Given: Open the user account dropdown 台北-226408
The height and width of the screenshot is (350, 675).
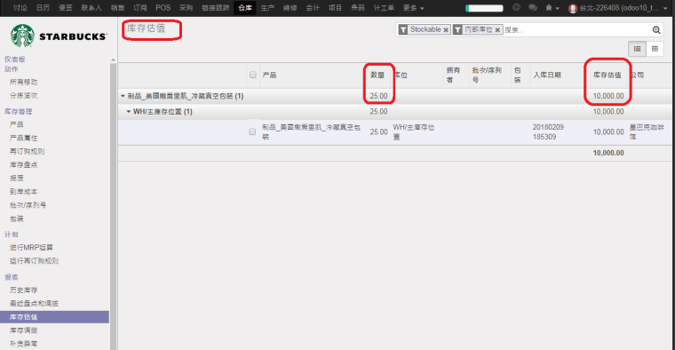Looking at the screenshot, I should click(x=619, y=8).
